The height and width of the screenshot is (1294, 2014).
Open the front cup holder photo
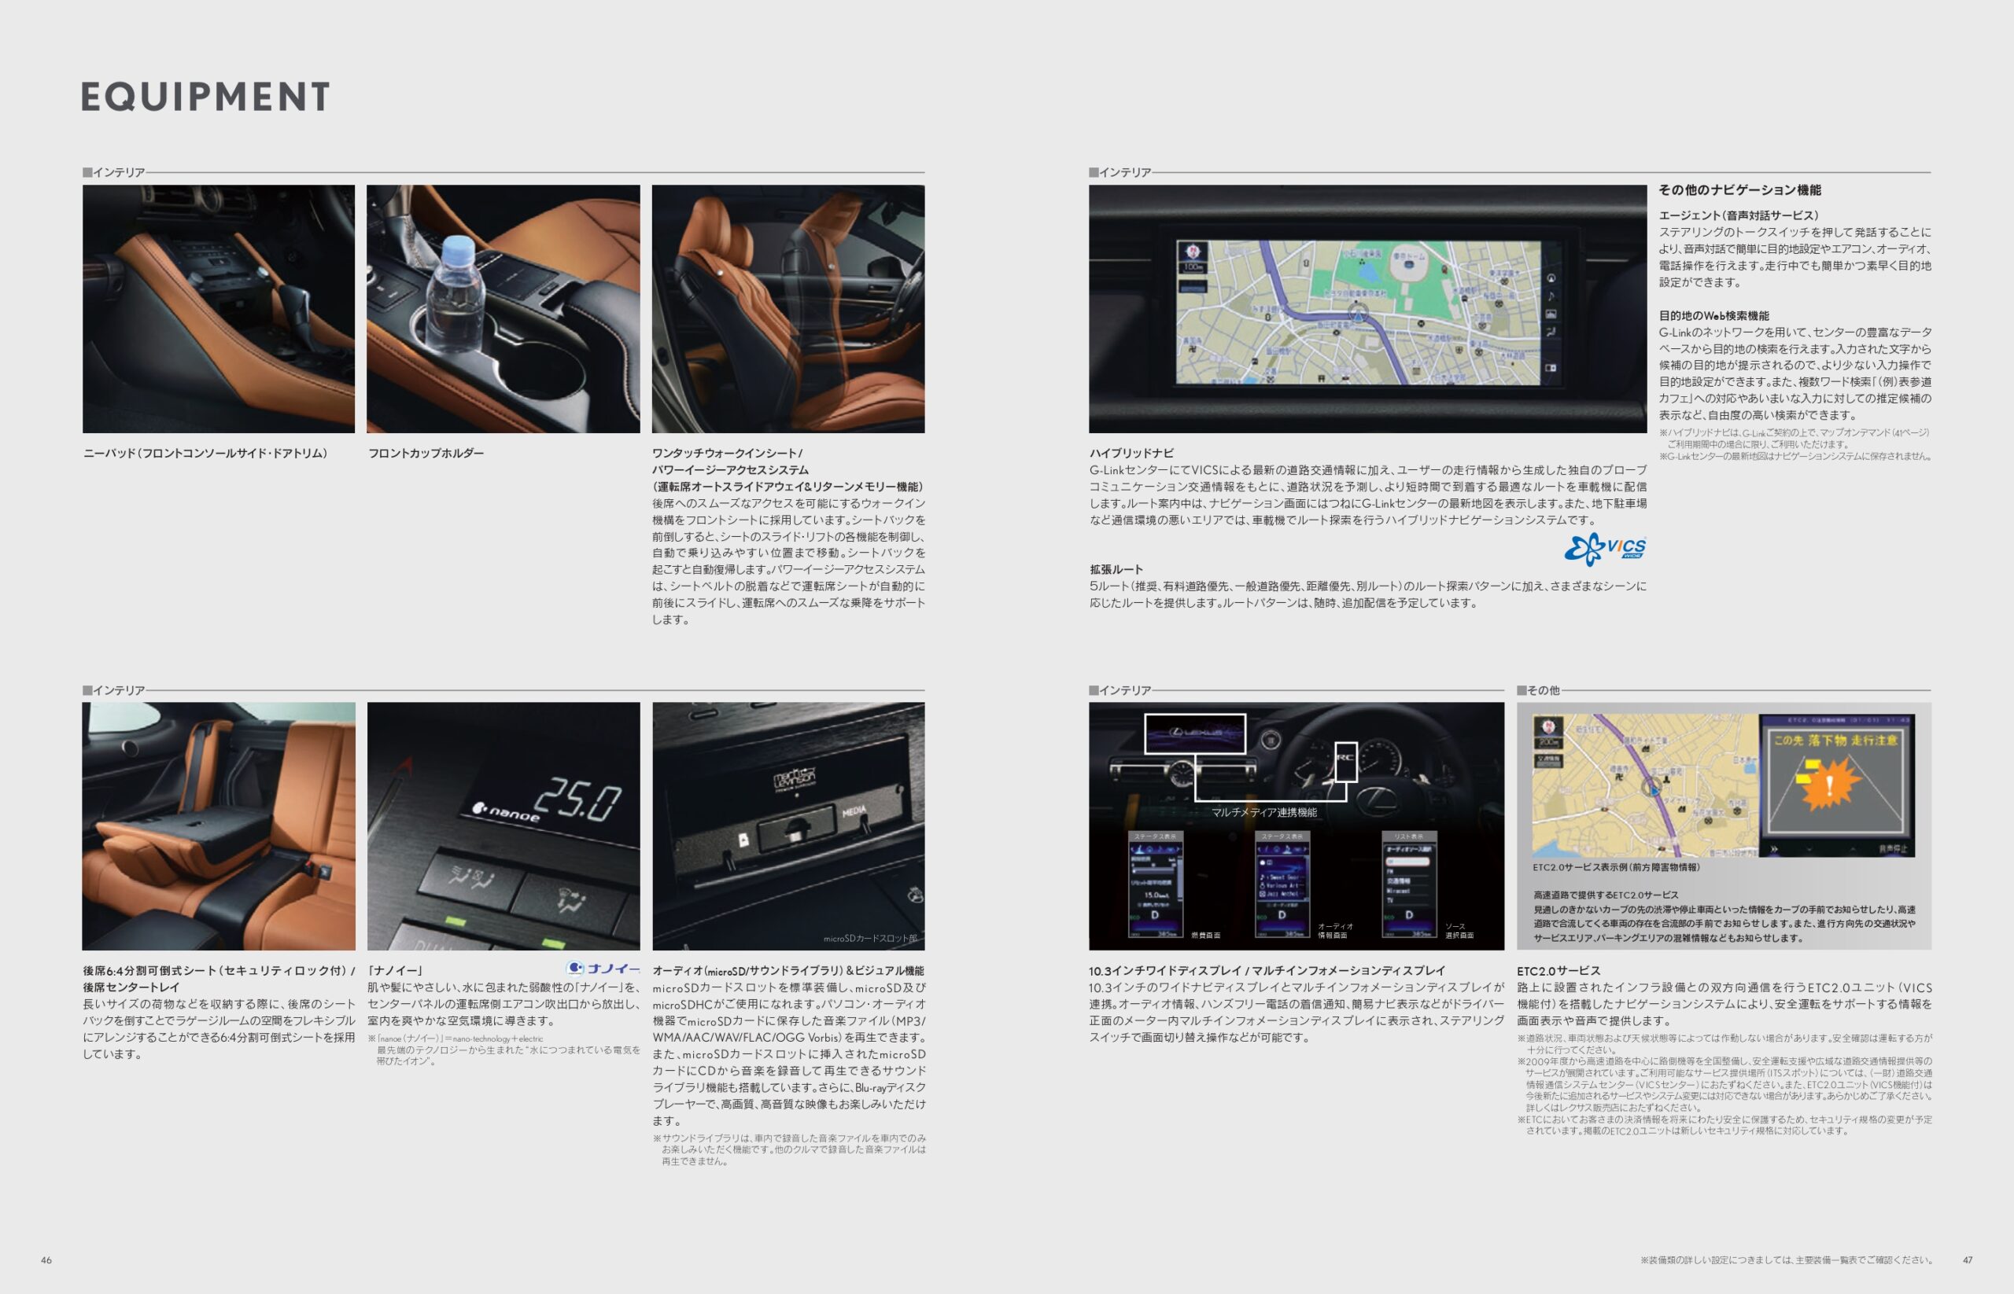coord(503,309)
